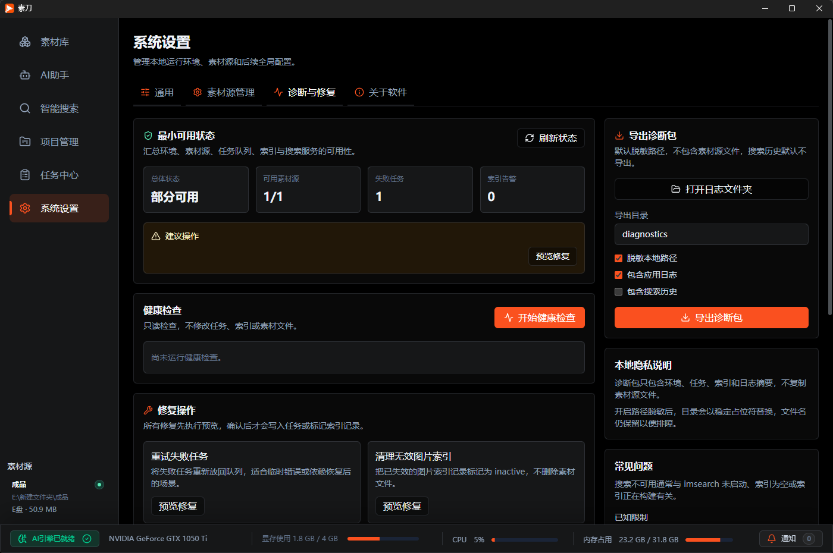Click the 导出目录 input field showing diagnostics

click(x=712, y=234)
